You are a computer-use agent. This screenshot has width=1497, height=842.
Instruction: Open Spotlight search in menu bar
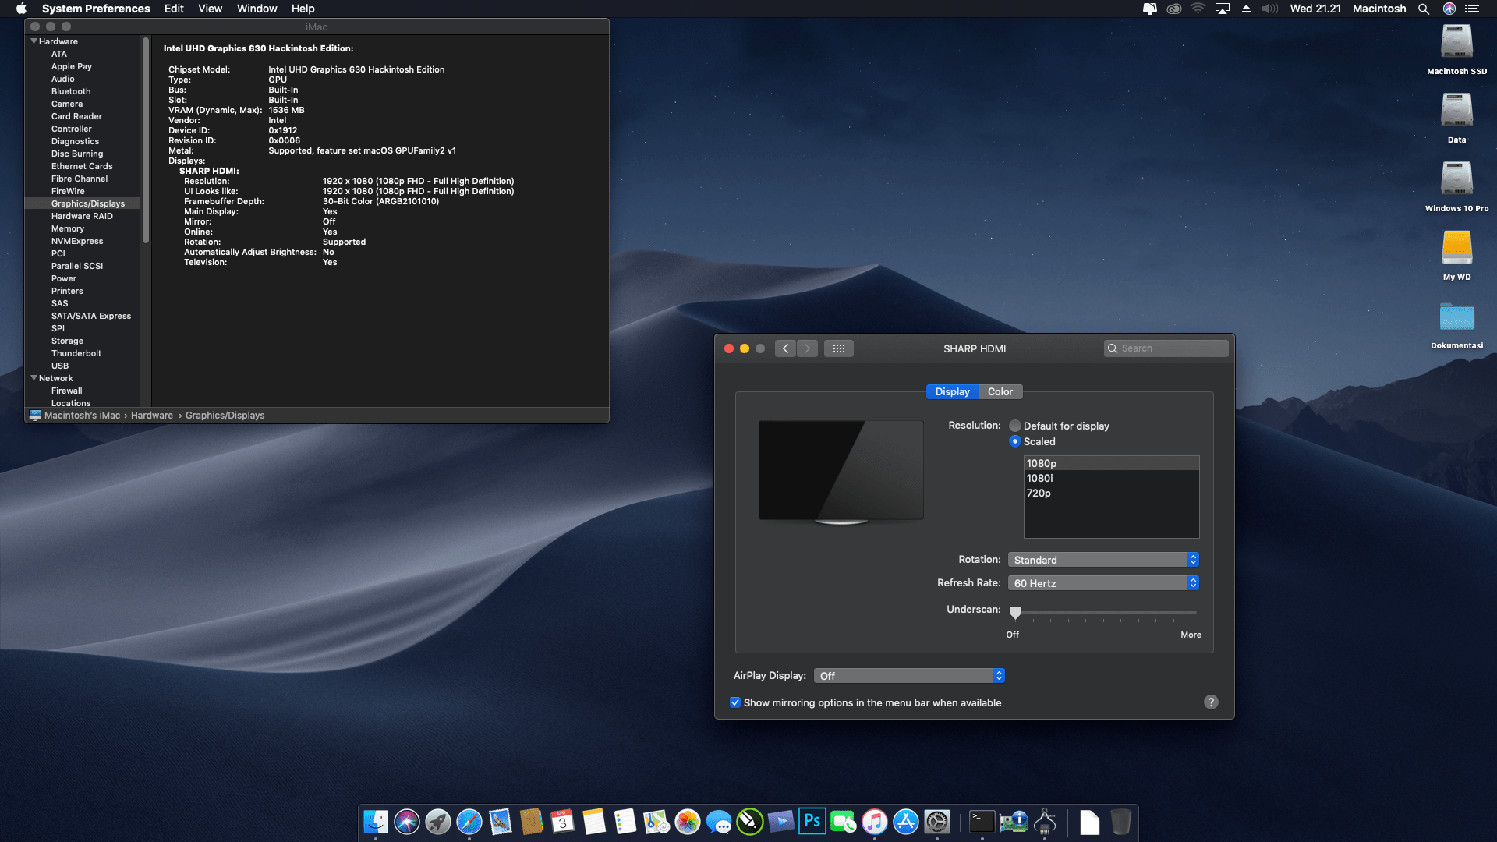pos(1424,9)
